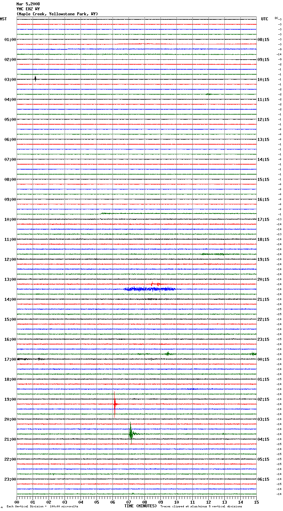
Task: Click the 00:15 UTC time label
Action: click(263, 359)
